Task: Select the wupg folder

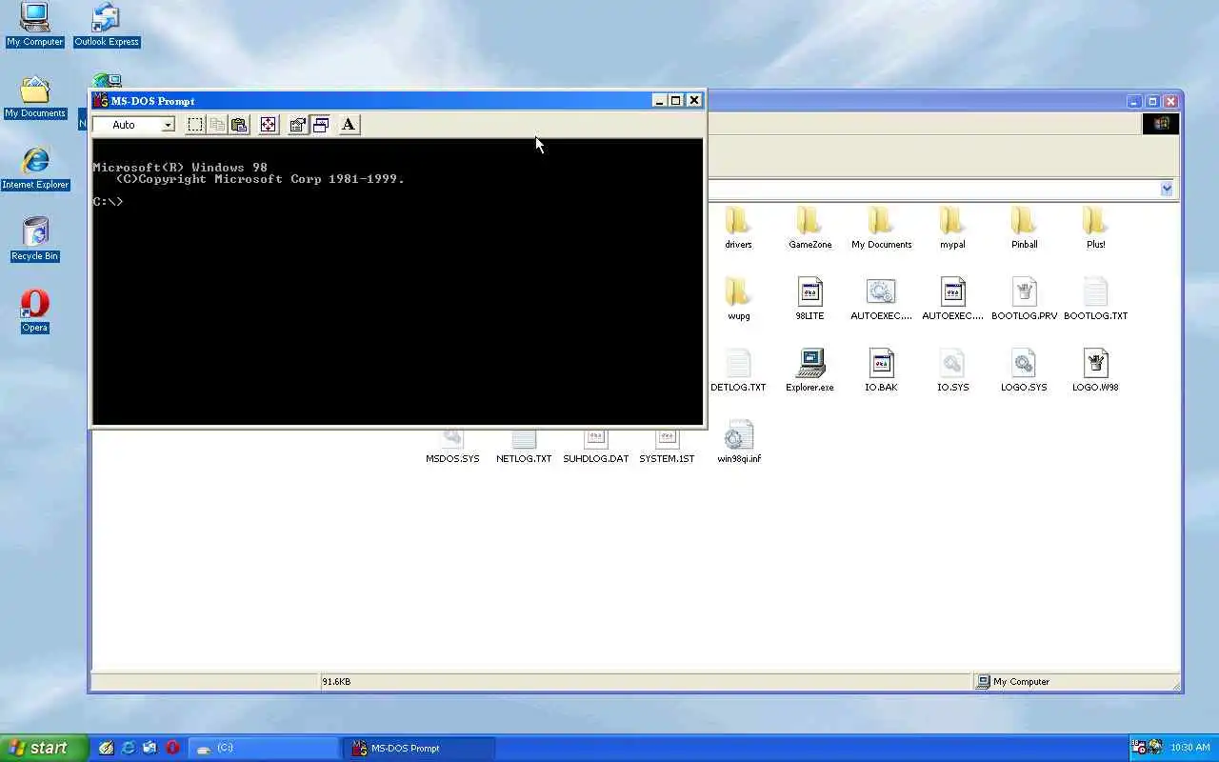Action: pyautogui.click(x=738, y=299)
